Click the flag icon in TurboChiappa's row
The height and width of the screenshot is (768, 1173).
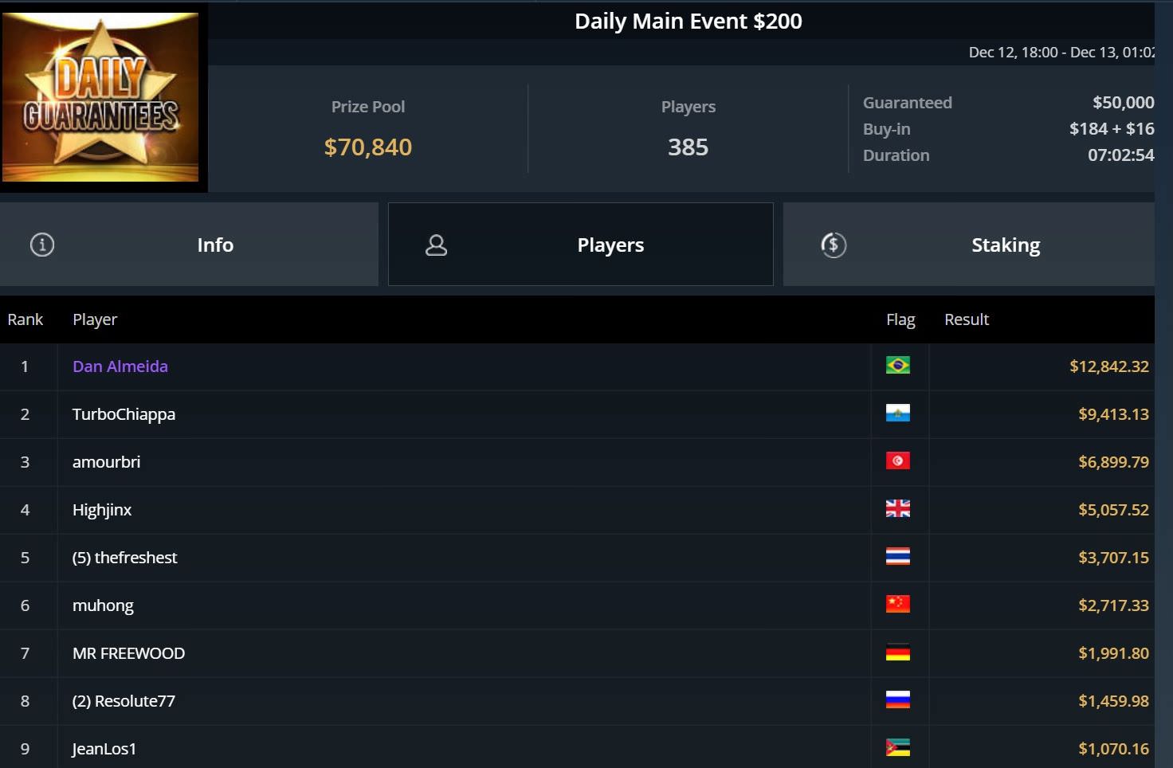pyautogui.click(x=897, y=413)
